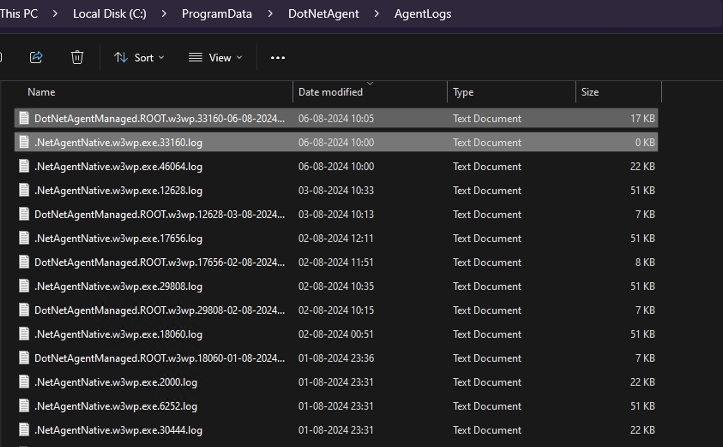Open the See more ellipsis menu
723x447 pixels.
(x=277, y=58)
